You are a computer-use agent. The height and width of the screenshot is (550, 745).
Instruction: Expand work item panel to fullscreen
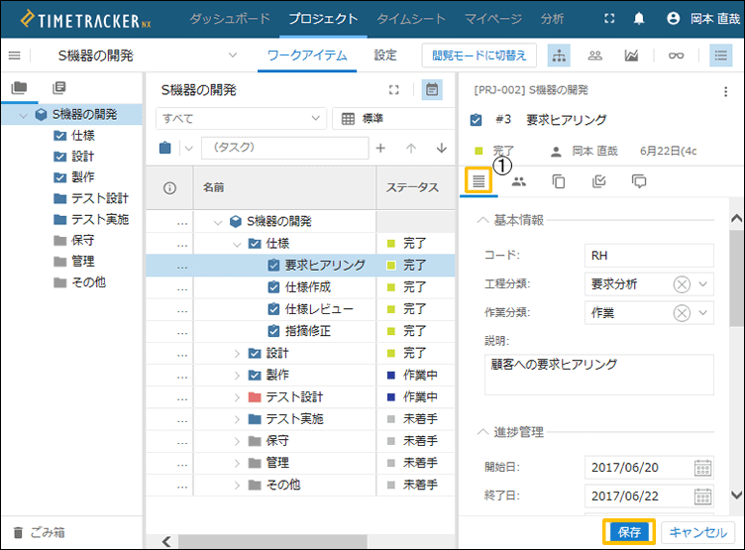[x=394, y=90]
